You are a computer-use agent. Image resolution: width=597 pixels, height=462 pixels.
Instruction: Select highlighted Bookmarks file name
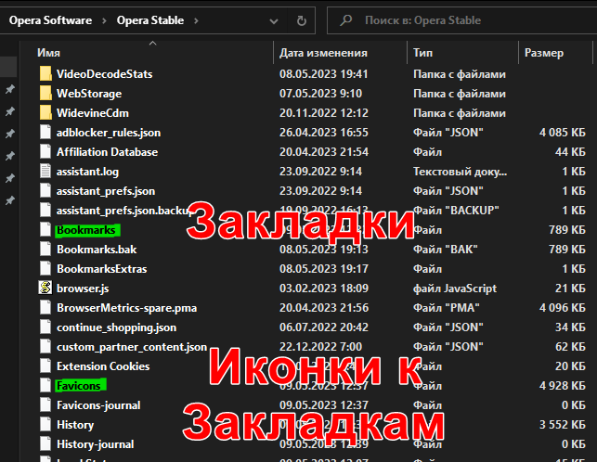pos(86,230)
